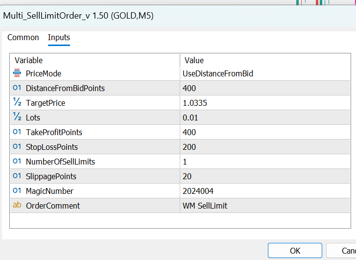Viewport: 356px width, 260px height.
Task: Select the TakeProfitPoints variable name
Action: coord(54,132)
